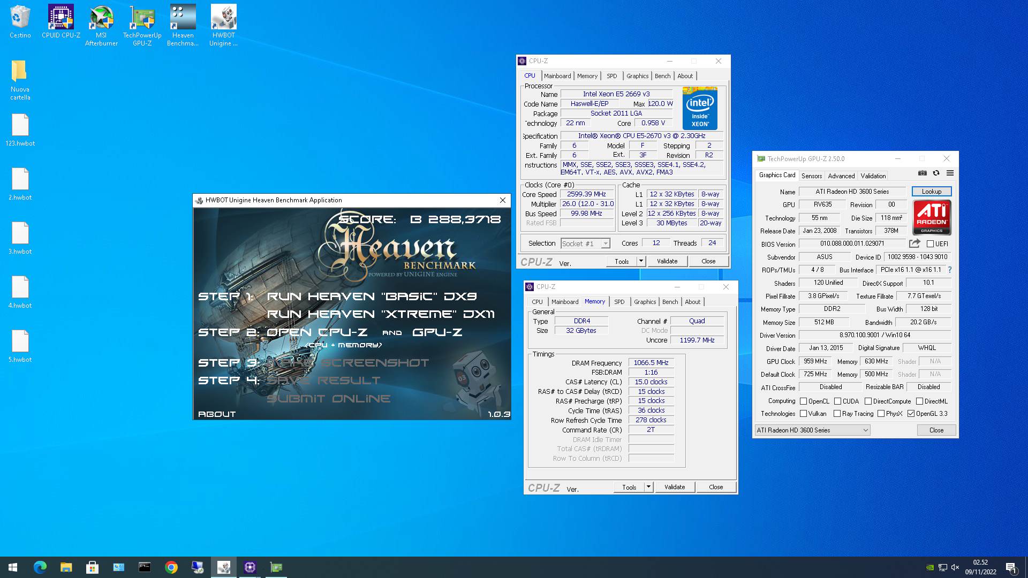Toggle UEFI checkbox in GPU-Z
The image size is (1028, 578).
pyautogui.click(x=930, y=244)
